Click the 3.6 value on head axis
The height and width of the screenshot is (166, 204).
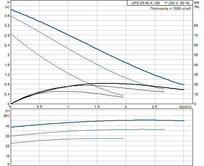coord(7,16)
